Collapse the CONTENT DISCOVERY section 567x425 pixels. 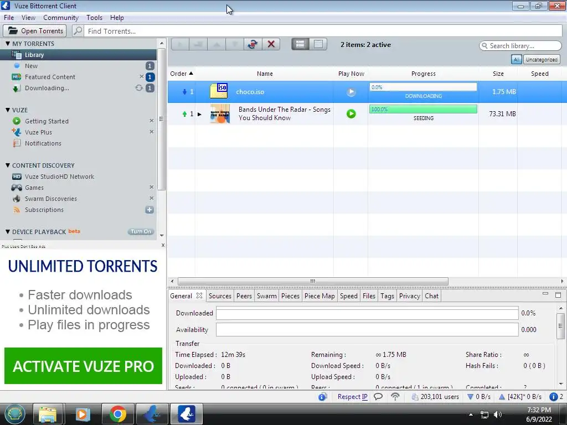click(x=8, y=165)
